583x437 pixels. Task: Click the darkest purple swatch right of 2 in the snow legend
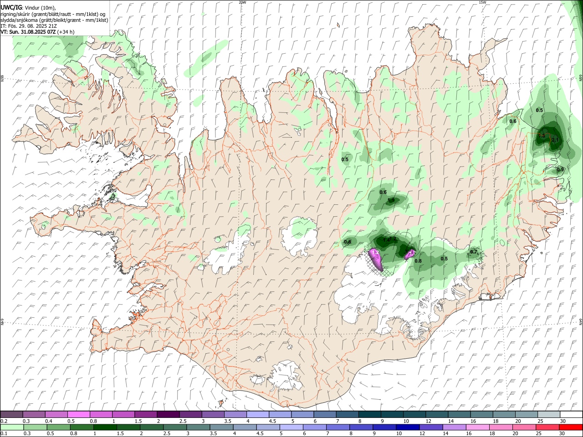[168, 414]
